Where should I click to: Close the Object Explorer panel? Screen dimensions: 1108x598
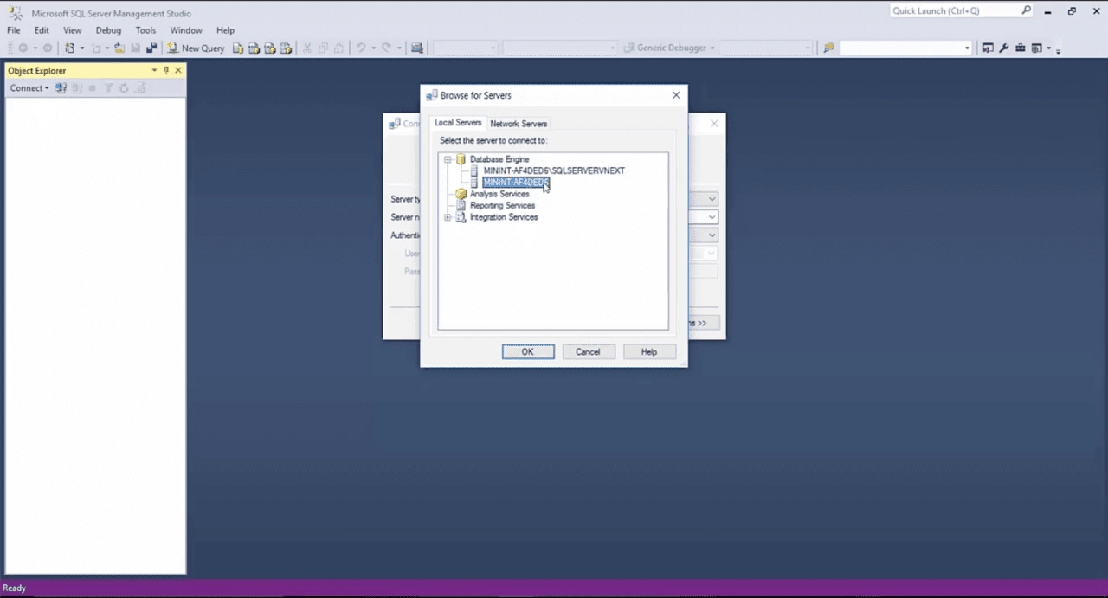(178, 70)
